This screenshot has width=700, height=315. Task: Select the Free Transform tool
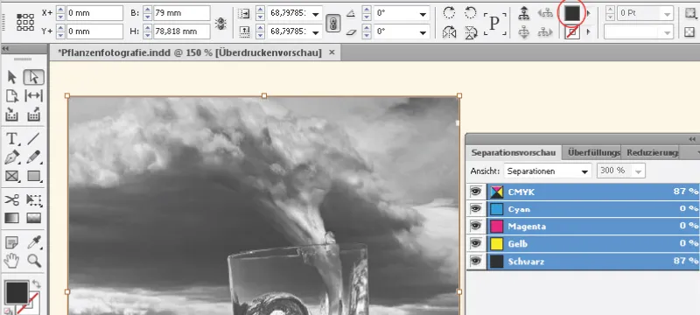point(34,199)
